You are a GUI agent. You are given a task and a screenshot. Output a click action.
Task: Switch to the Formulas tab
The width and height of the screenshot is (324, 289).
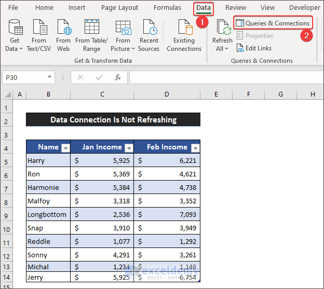point(167,8)
